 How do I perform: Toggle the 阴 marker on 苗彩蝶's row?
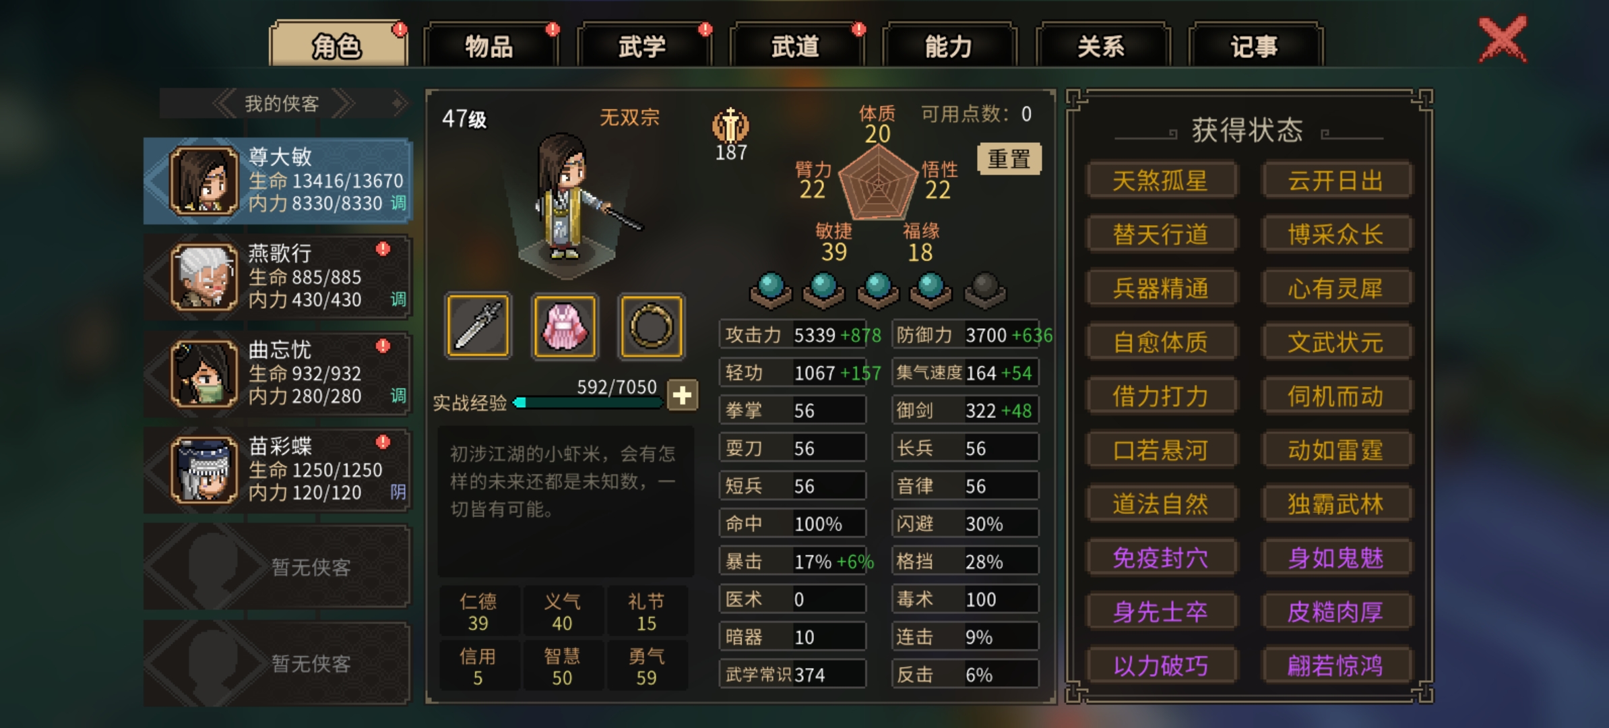tap(398, 492)
